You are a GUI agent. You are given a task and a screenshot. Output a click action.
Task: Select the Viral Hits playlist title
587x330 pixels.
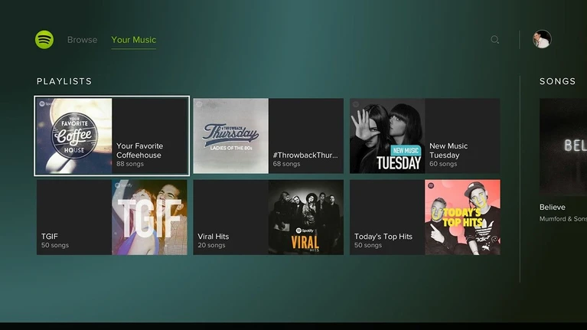214,237
